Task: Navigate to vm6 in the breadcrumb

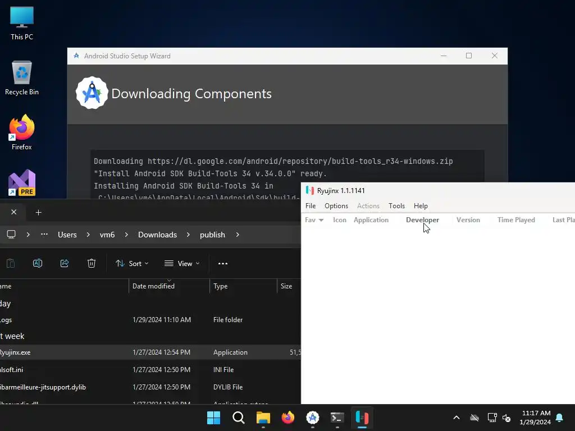Action: pos(107,235)
